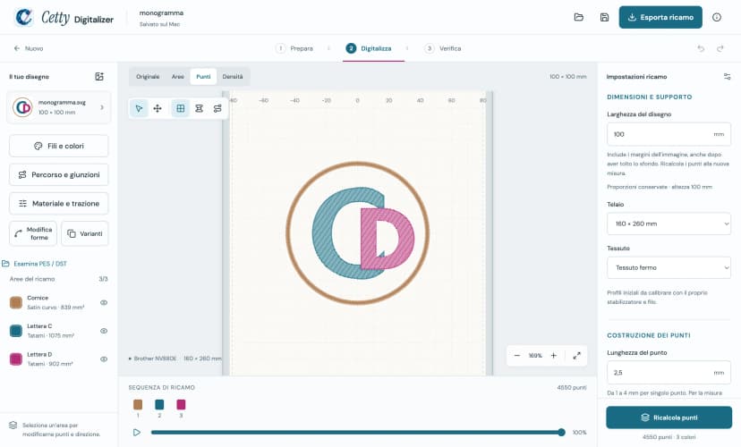Click Modifica forme button
Viewport: 741px width, 447px height.
click(x=33, y=233)
